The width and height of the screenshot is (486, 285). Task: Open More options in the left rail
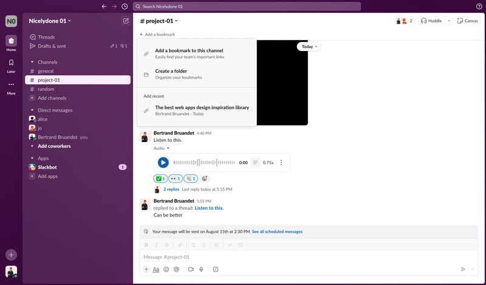click(x=11, y=88)
